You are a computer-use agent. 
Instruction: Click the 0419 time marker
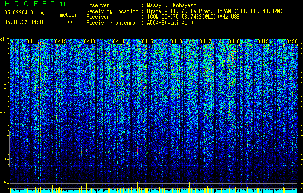tap(263, 41)
